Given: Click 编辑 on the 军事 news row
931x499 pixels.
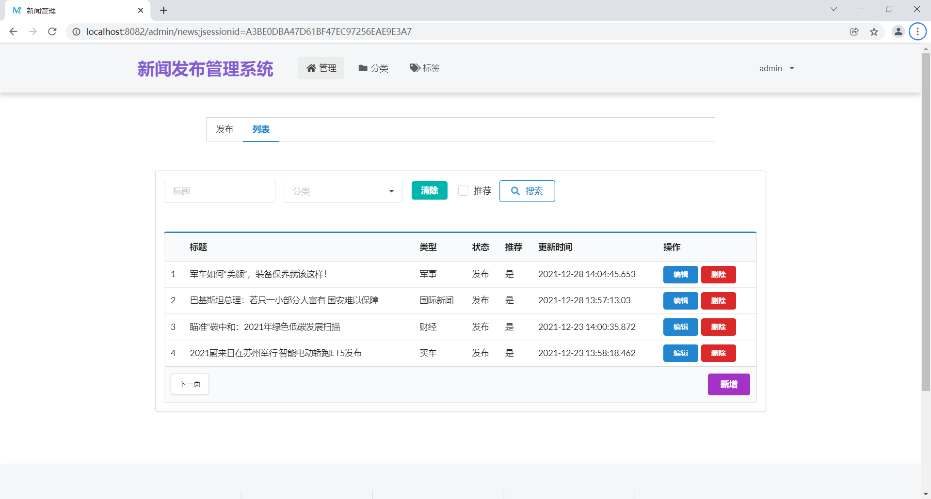Looking at the screenshot, I should [680, 274].
